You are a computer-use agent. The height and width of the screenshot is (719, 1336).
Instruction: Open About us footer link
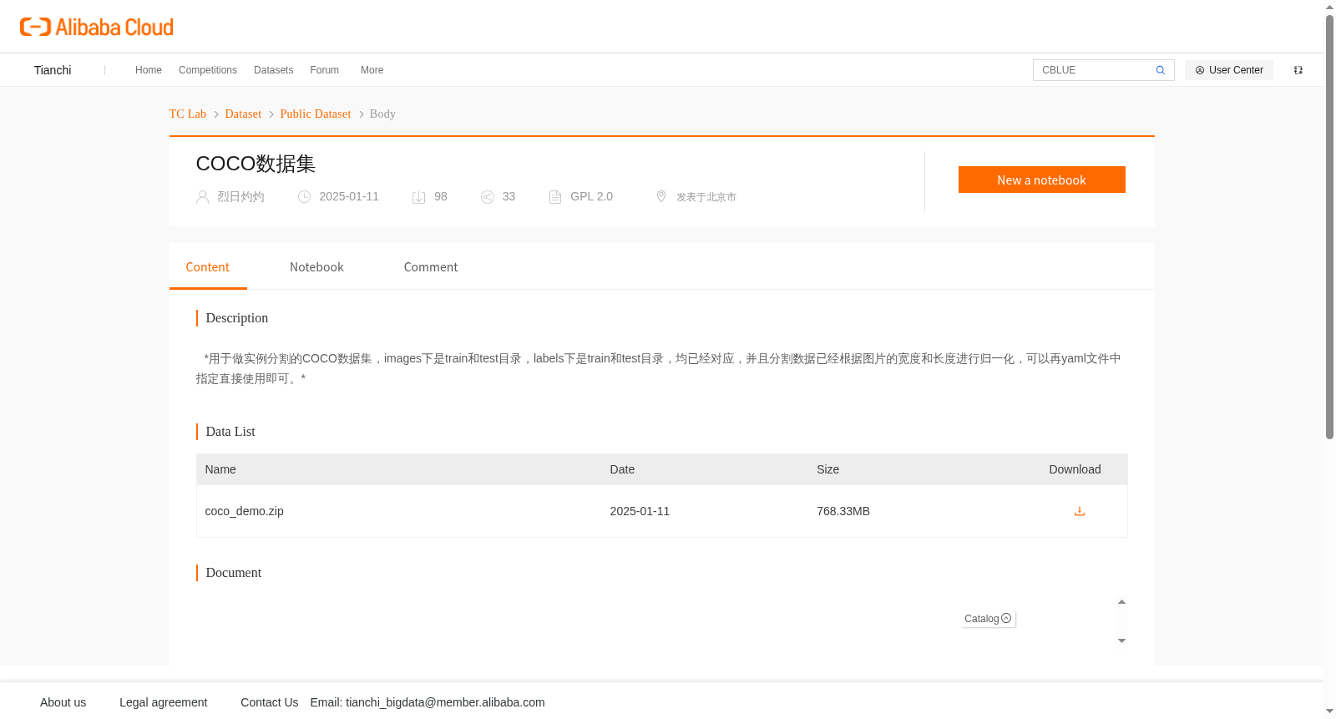click(63, 702)
